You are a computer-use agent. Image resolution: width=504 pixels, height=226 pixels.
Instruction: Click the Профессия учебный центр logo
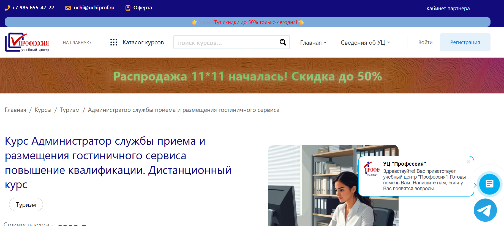[x=27, y=42]
